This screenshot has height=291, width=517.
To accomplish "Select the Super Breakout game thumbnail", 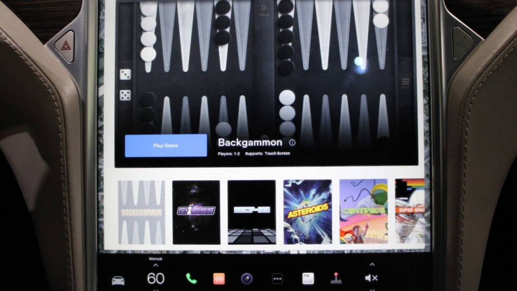I will click(410, 211).
